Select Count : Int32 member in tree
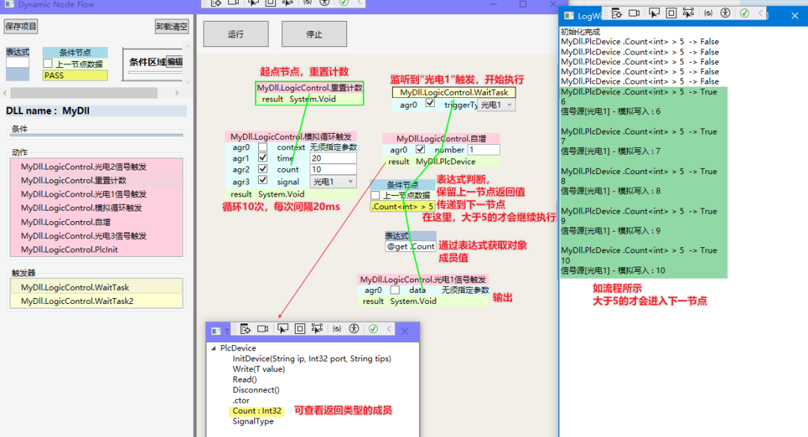Screen dimensions: 808x437 coord(257,411)
